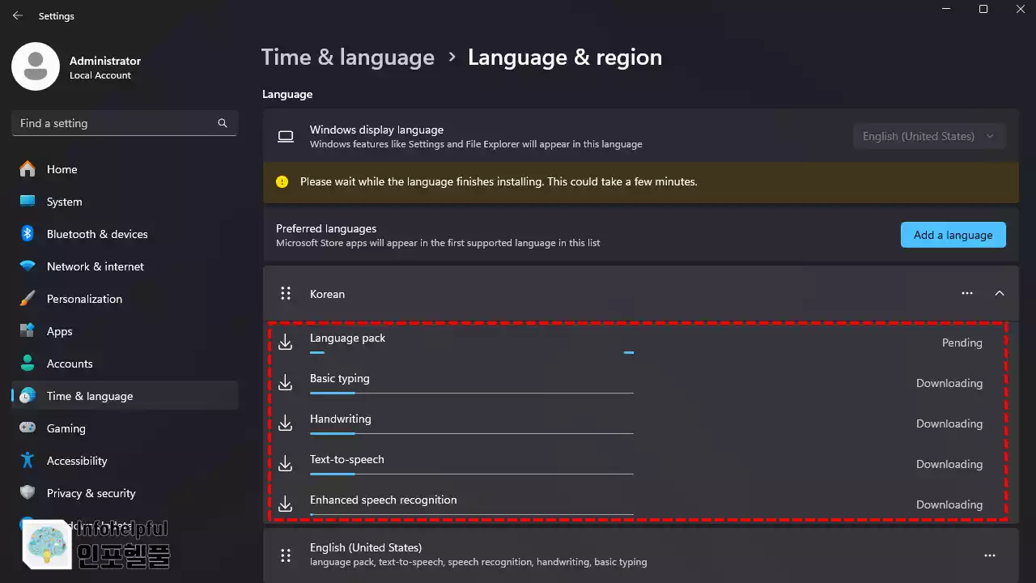Click the Text-to-speech download icon
The image size is (1036, 583).
point(285,464)
